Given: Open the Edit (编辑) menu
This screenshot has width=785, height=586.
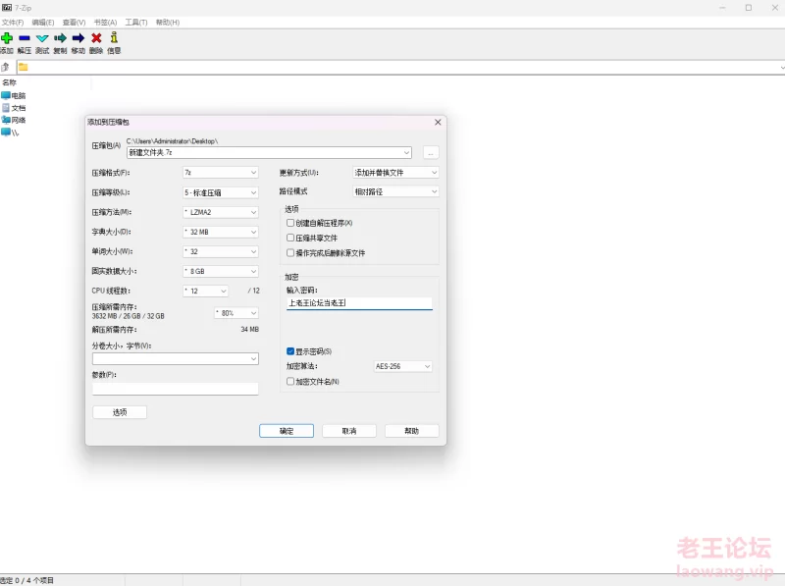Looking at the screenshot, I should (43, 23).
